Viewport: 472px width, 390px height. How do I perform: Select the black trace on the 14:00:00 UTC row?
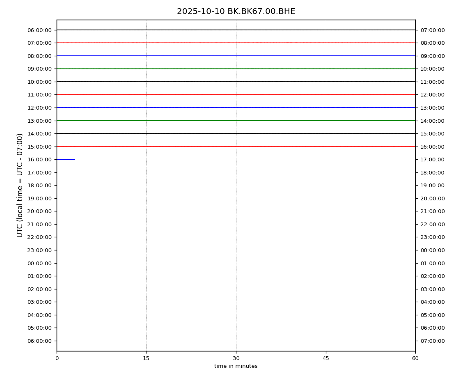coord(236,133)
